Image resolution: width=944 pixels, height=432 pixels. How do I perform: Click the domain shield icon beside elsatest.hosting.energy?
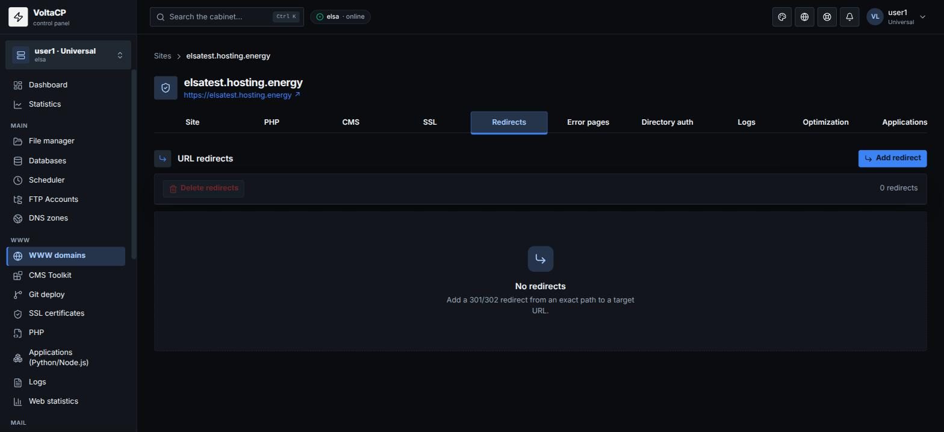click(x=166, y=87)
